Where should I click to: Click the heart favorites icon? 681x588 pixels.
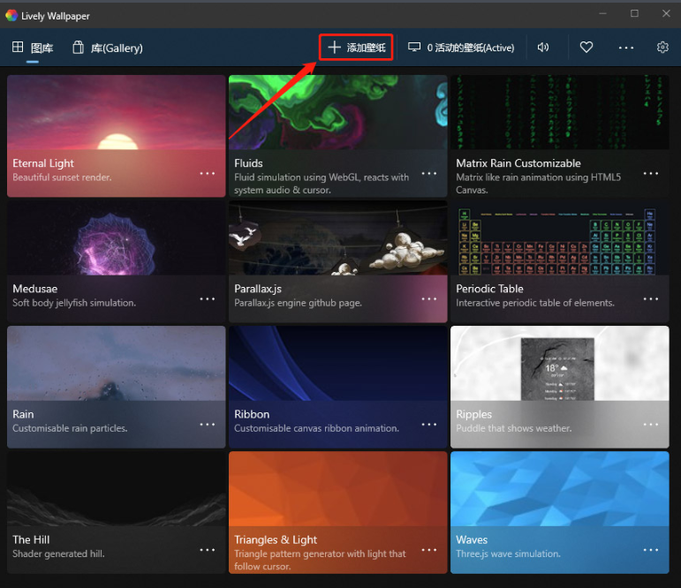[x=586, y=48]
